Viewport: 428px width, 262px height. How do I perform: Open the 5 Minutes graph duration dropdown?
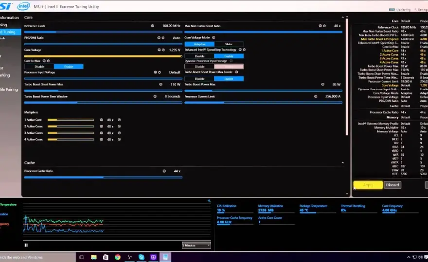click(196, 246)
